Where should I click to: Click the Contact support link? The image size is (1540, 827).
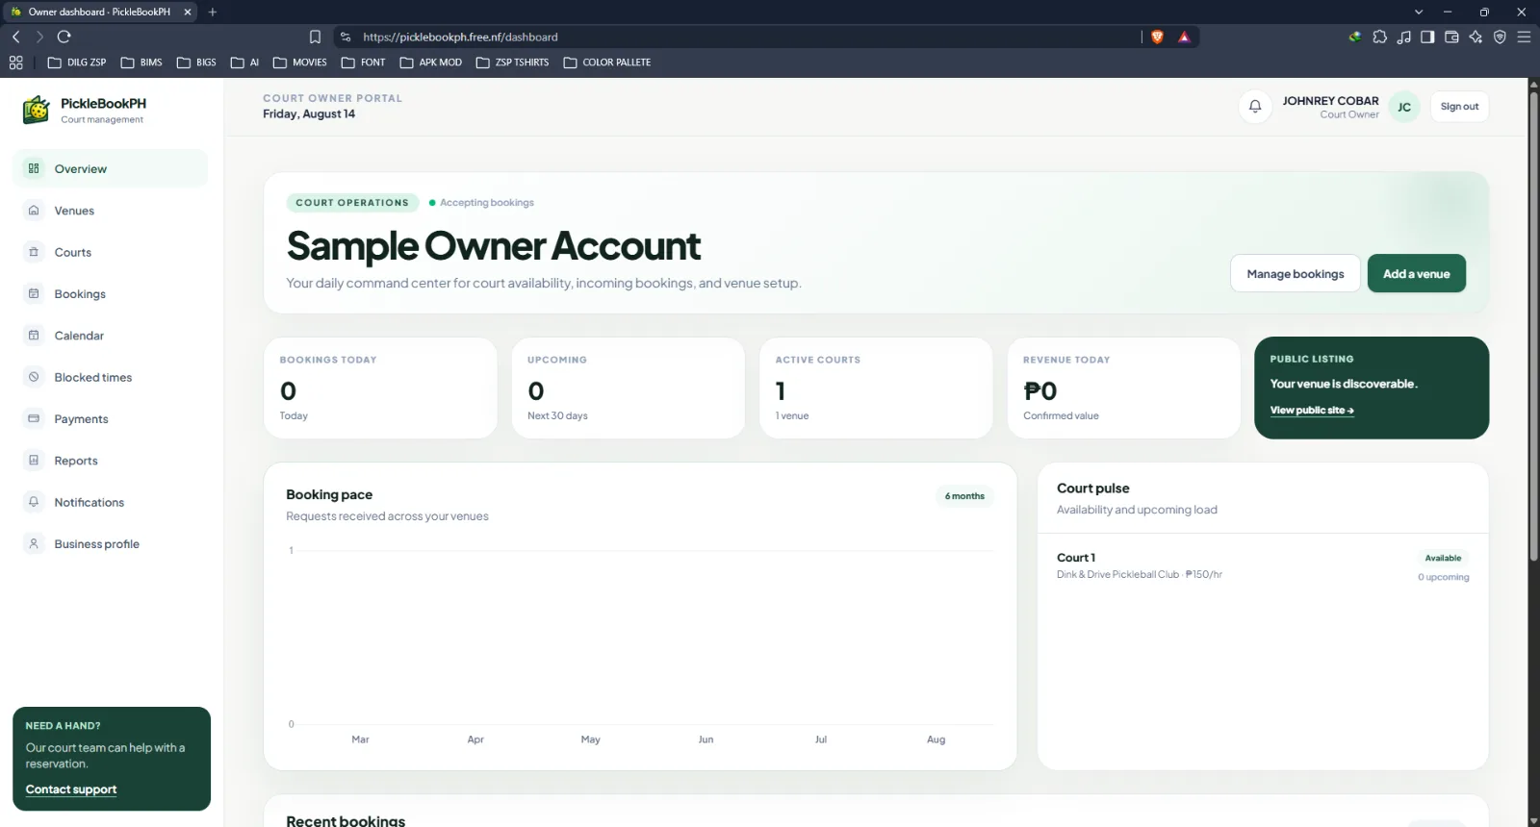(71, 789)
